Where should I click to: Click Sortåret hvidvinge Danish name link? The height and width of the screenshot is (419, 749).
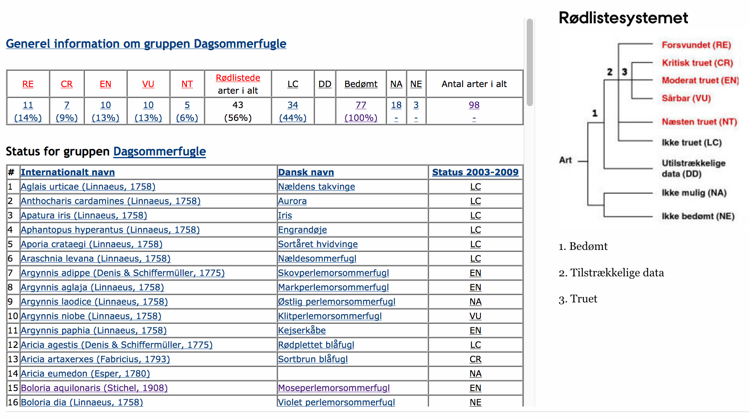pos(318,244)
